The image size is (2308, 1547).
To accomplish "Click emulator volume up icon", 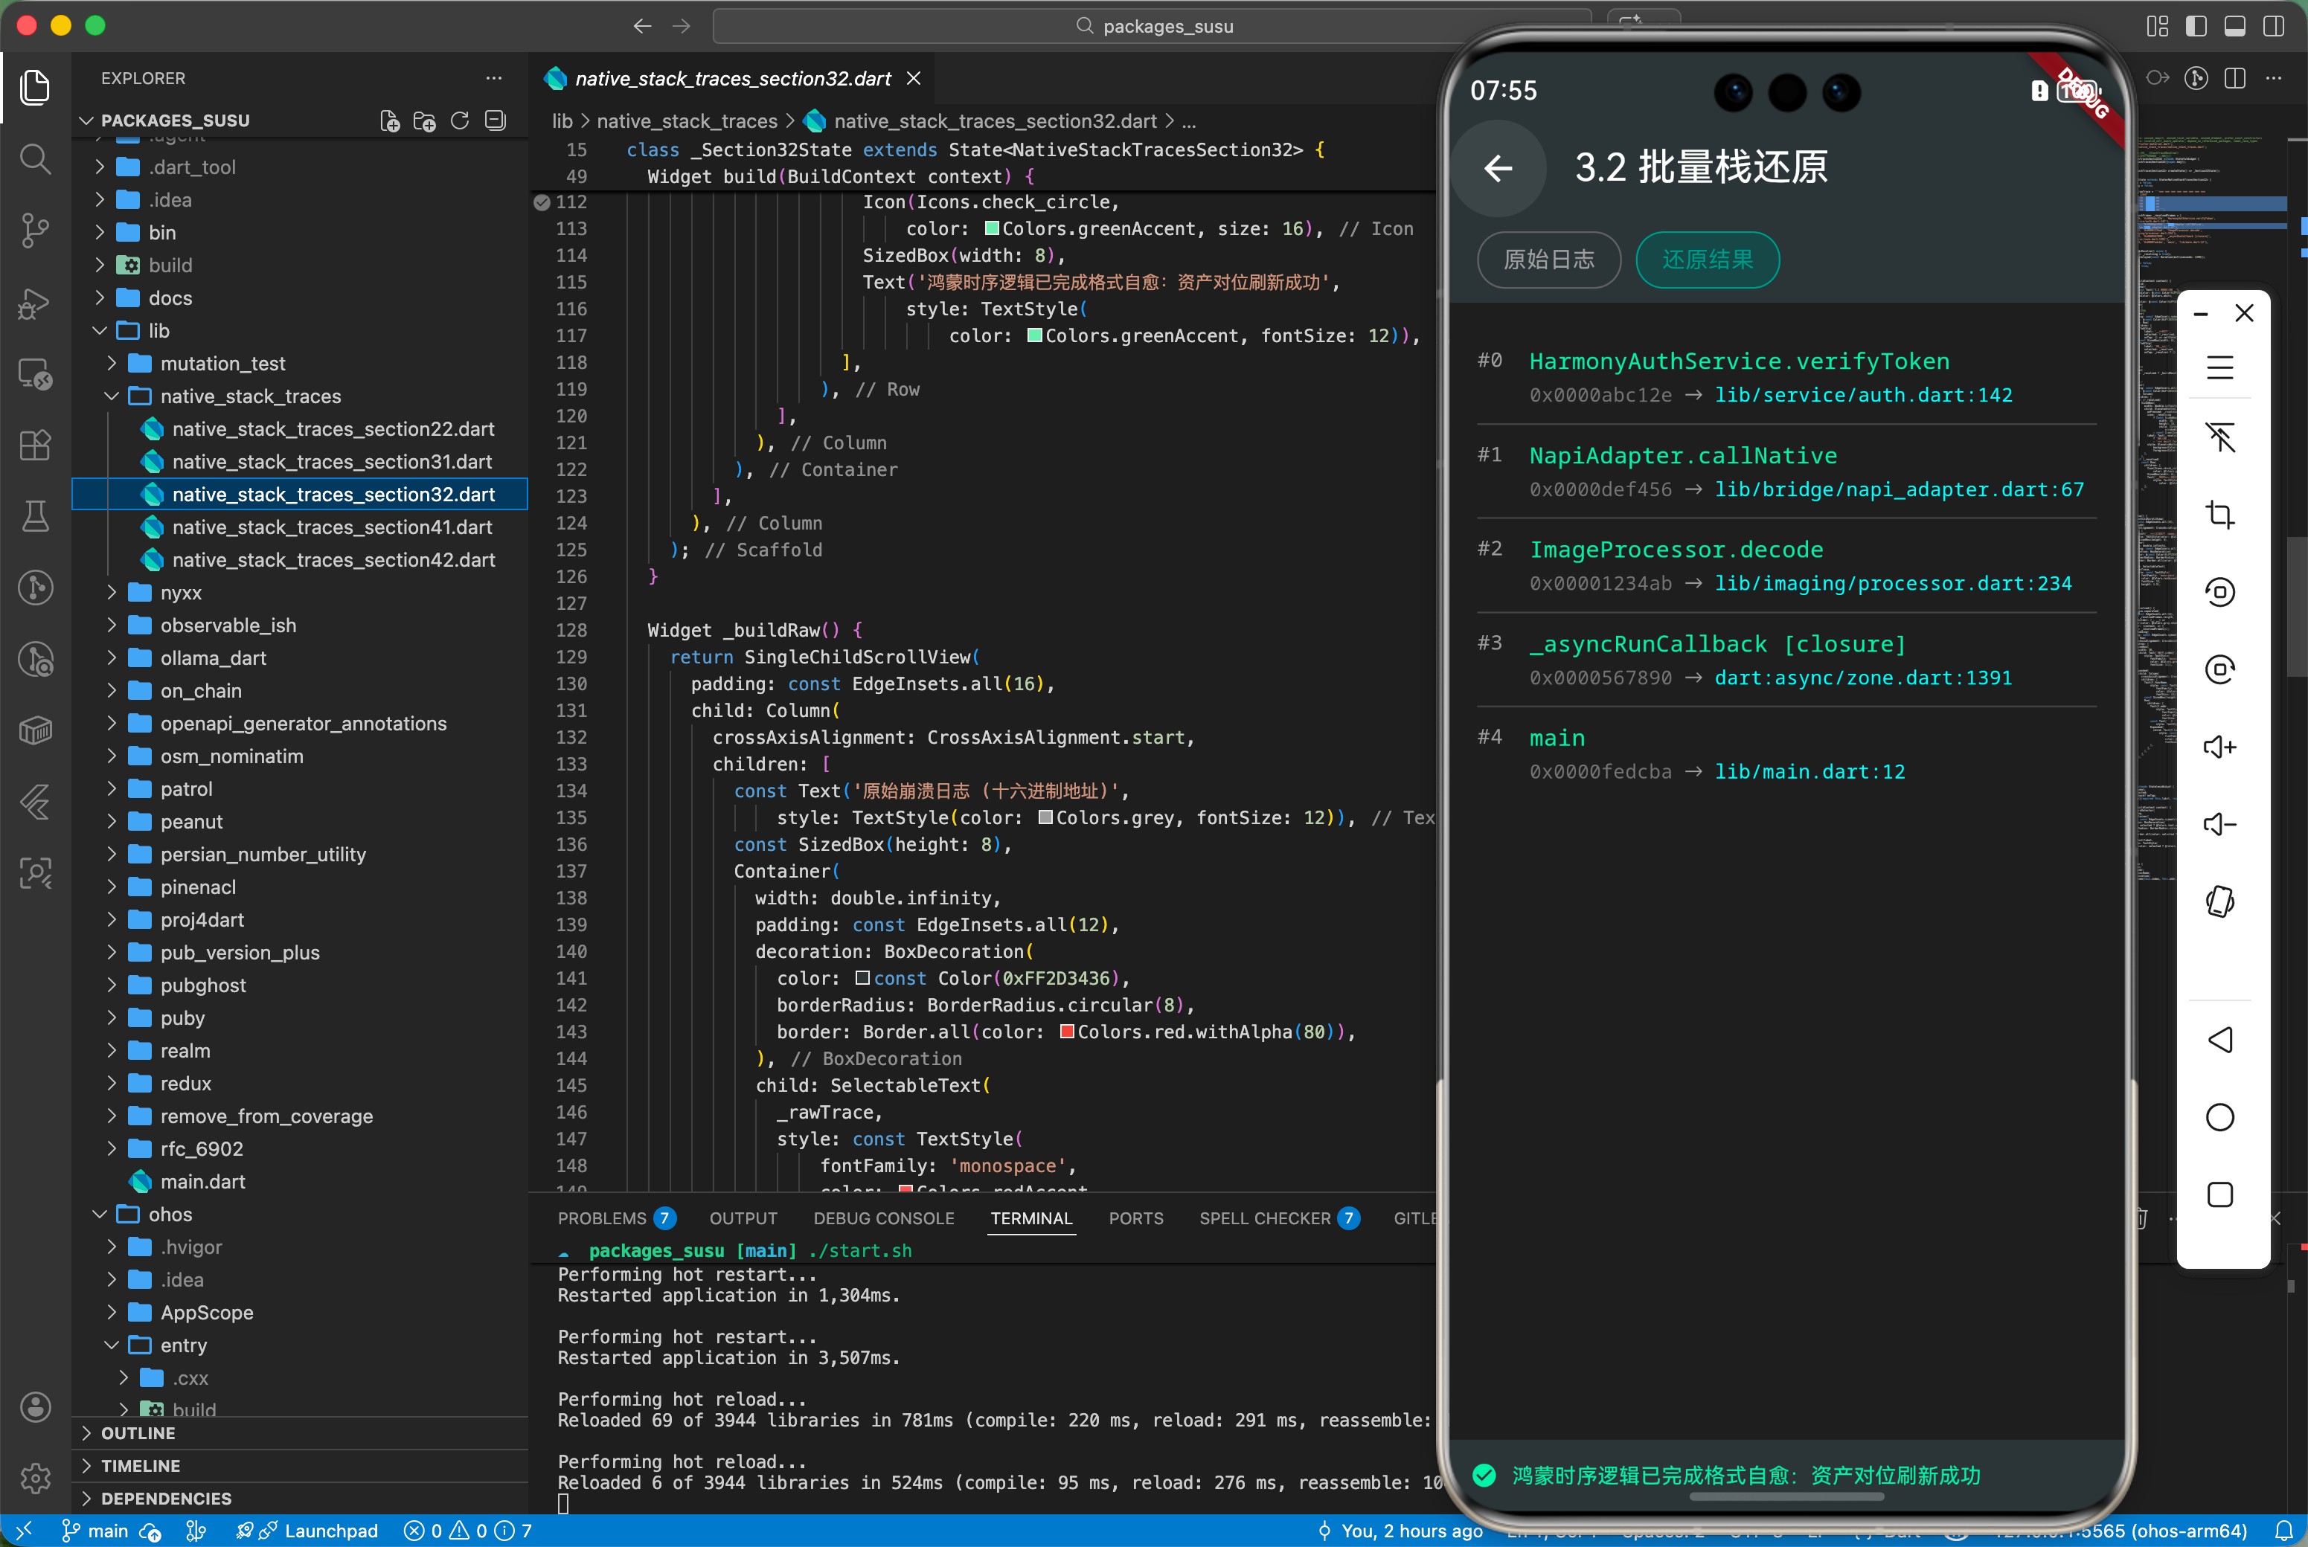I will [2219, 747].
